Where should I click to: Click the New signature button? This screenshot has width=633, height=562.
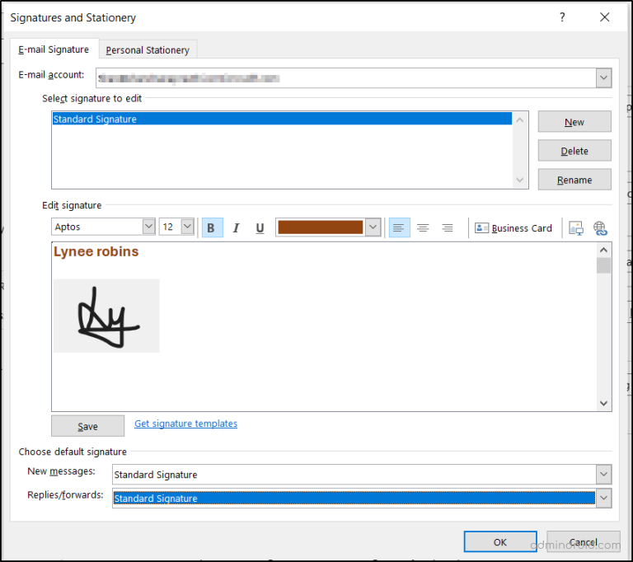pos(574,121)
